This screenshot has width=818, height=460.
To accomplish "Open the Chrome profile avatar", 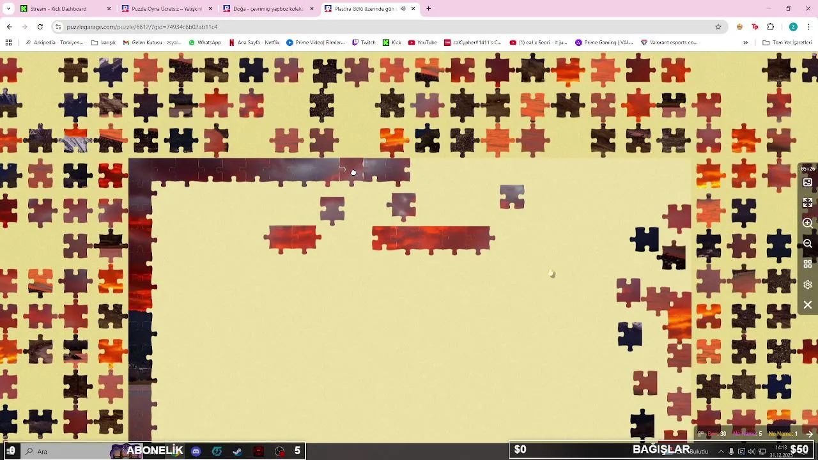I will [x=793, y=27].
